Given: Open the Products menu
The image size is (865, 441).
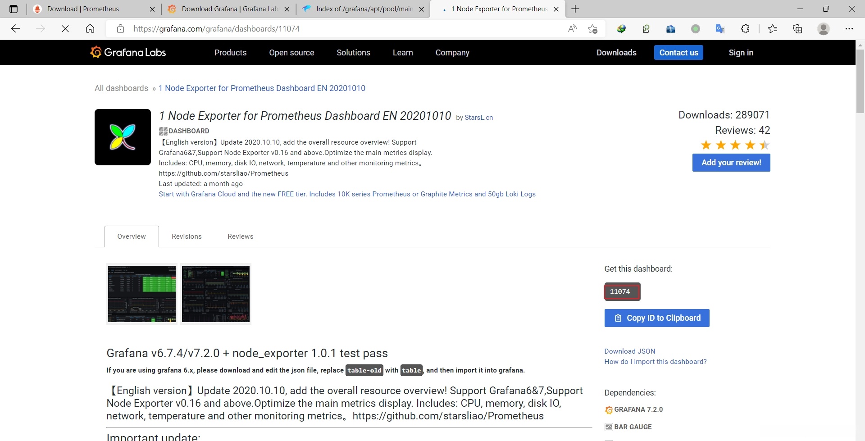Looking at the screenshot, I should pos(230,53).
